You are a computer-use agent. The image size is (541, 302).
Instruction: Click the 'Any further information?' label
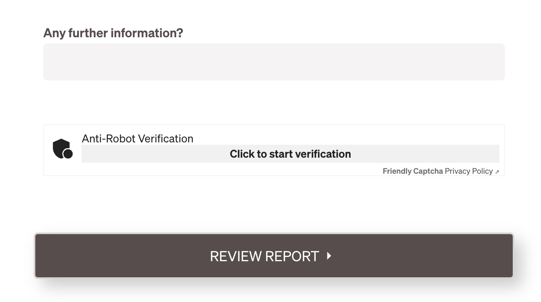pos(113,33)
